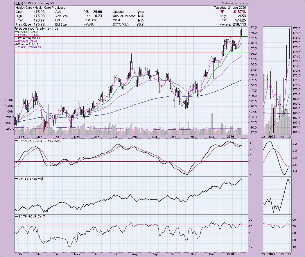Click the SCTR (Mid) label in the header
The width and height of the screenshot is (305, 257).
point(122,24)
